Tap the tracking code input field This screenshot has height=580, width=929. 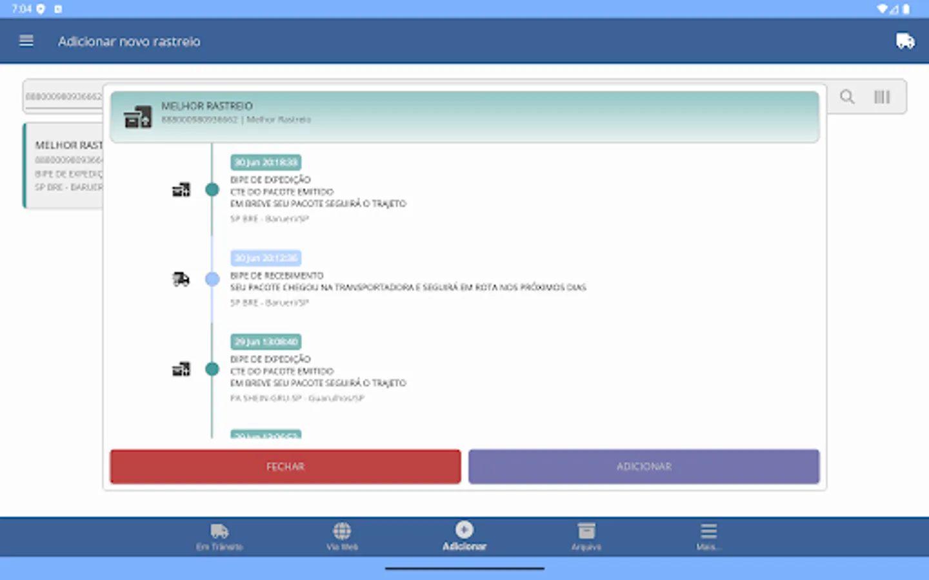63,96
